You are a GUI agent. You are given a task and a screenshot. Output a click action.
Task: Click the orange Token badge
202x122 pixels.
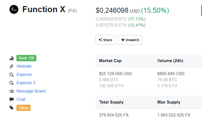pos(23,108)
